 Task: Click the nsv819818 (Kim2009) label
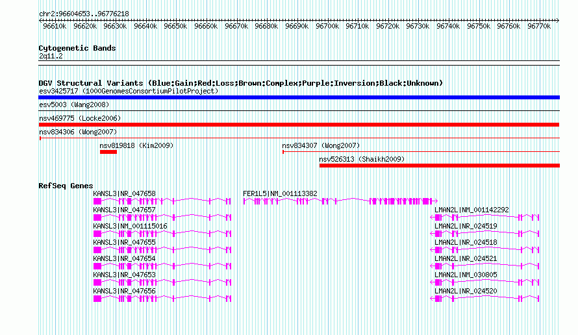pyautogui.click(x=136, y=145)
